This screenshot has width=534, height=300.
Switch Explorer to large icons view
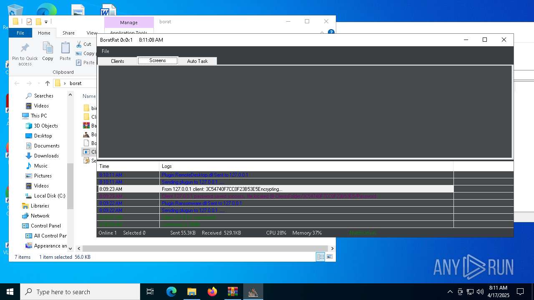[x=330, y=257]
